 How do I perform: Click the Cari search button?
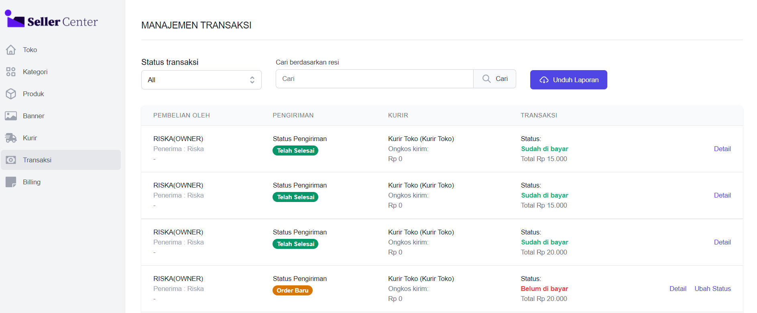(494, 79)
